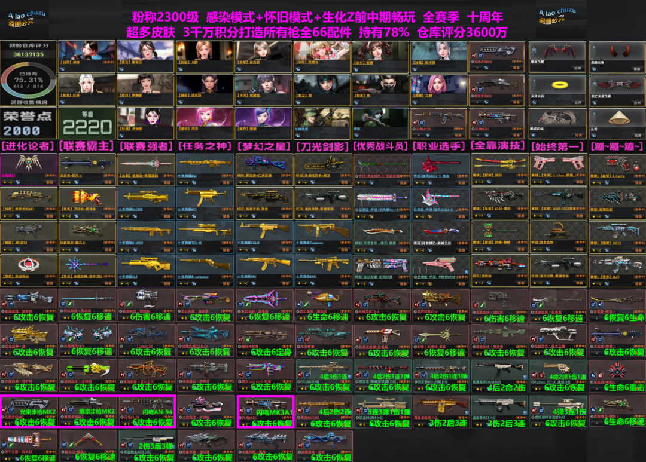Click the 75.31% ownership progress ring

coord(29,80)
